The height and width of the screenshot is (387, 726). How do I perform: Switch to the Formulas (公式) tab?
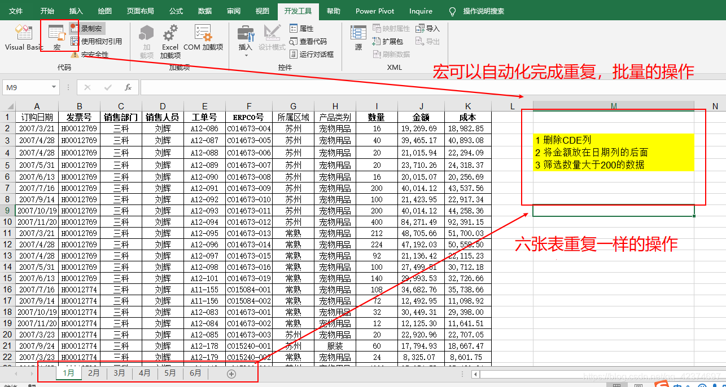pyautogui.click(x=176, y=11)
